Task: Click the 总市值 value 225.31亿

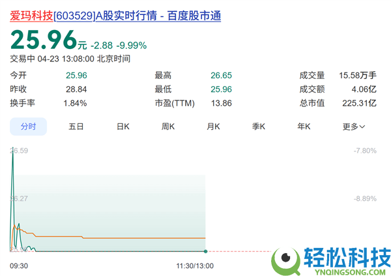Action: 359,103
